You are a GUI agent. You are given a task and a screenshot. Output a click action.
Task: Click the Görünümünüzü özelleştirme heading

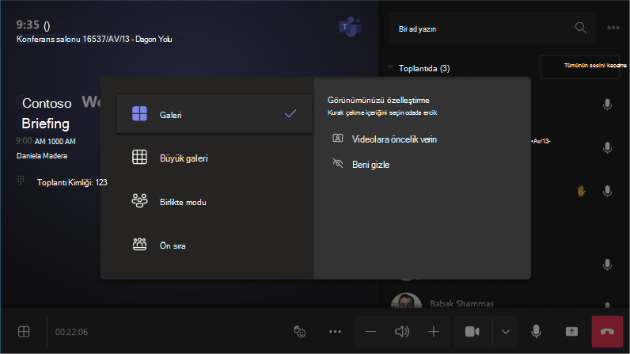(378, 100)
